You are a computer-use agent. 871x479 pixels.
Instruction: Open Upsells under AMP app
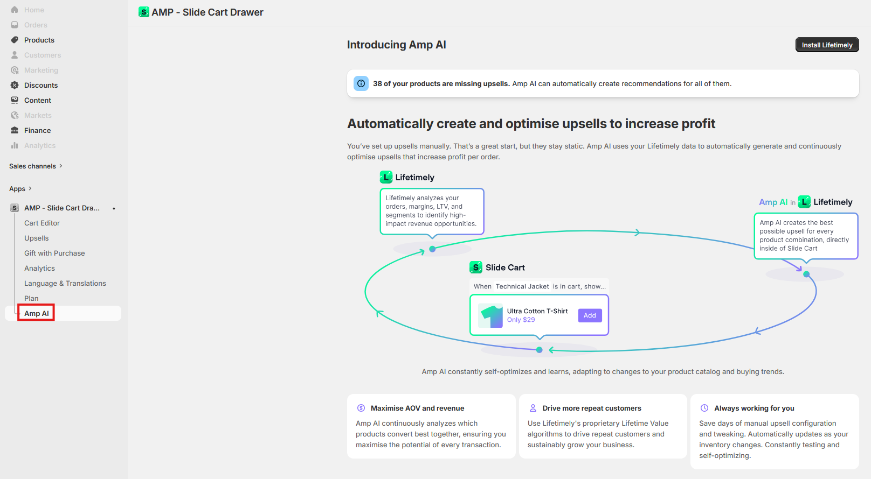pyautogui.click(x=37, y=238)
